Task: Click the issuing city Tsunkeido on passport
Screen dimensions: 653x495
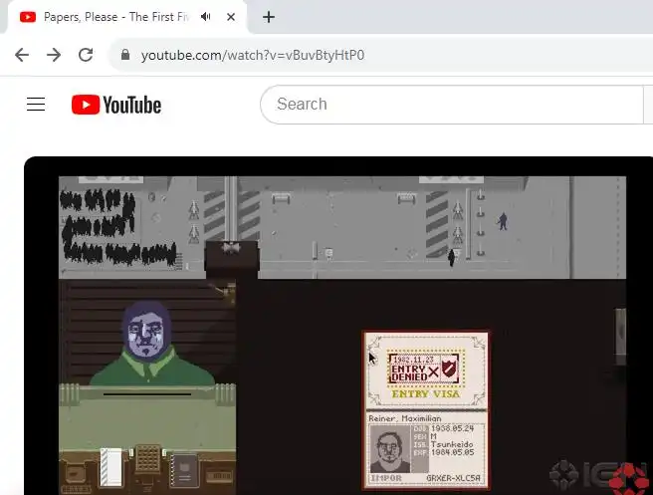Action: 452,444
